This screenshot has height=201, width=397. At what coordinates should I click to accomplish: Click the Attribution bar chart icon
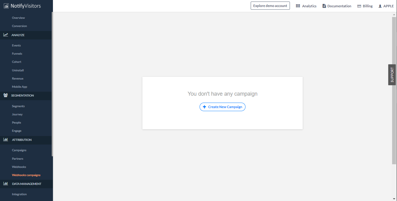(x=5, y=140)
